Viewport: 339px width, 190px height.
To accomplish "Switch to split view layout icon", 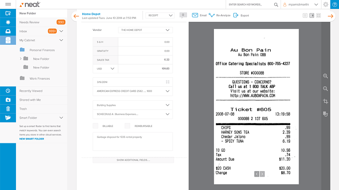I will [312, 15].
